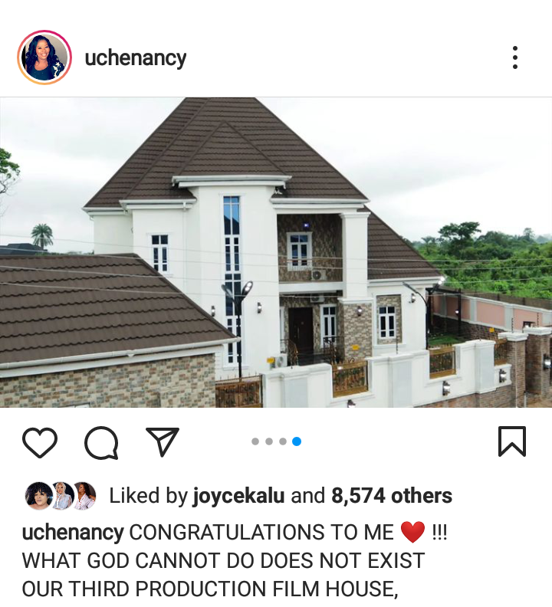The height and width of the screenshot is (607, 552).
Task: Tap the house photo in the post
Action: (x=276, y=252)
